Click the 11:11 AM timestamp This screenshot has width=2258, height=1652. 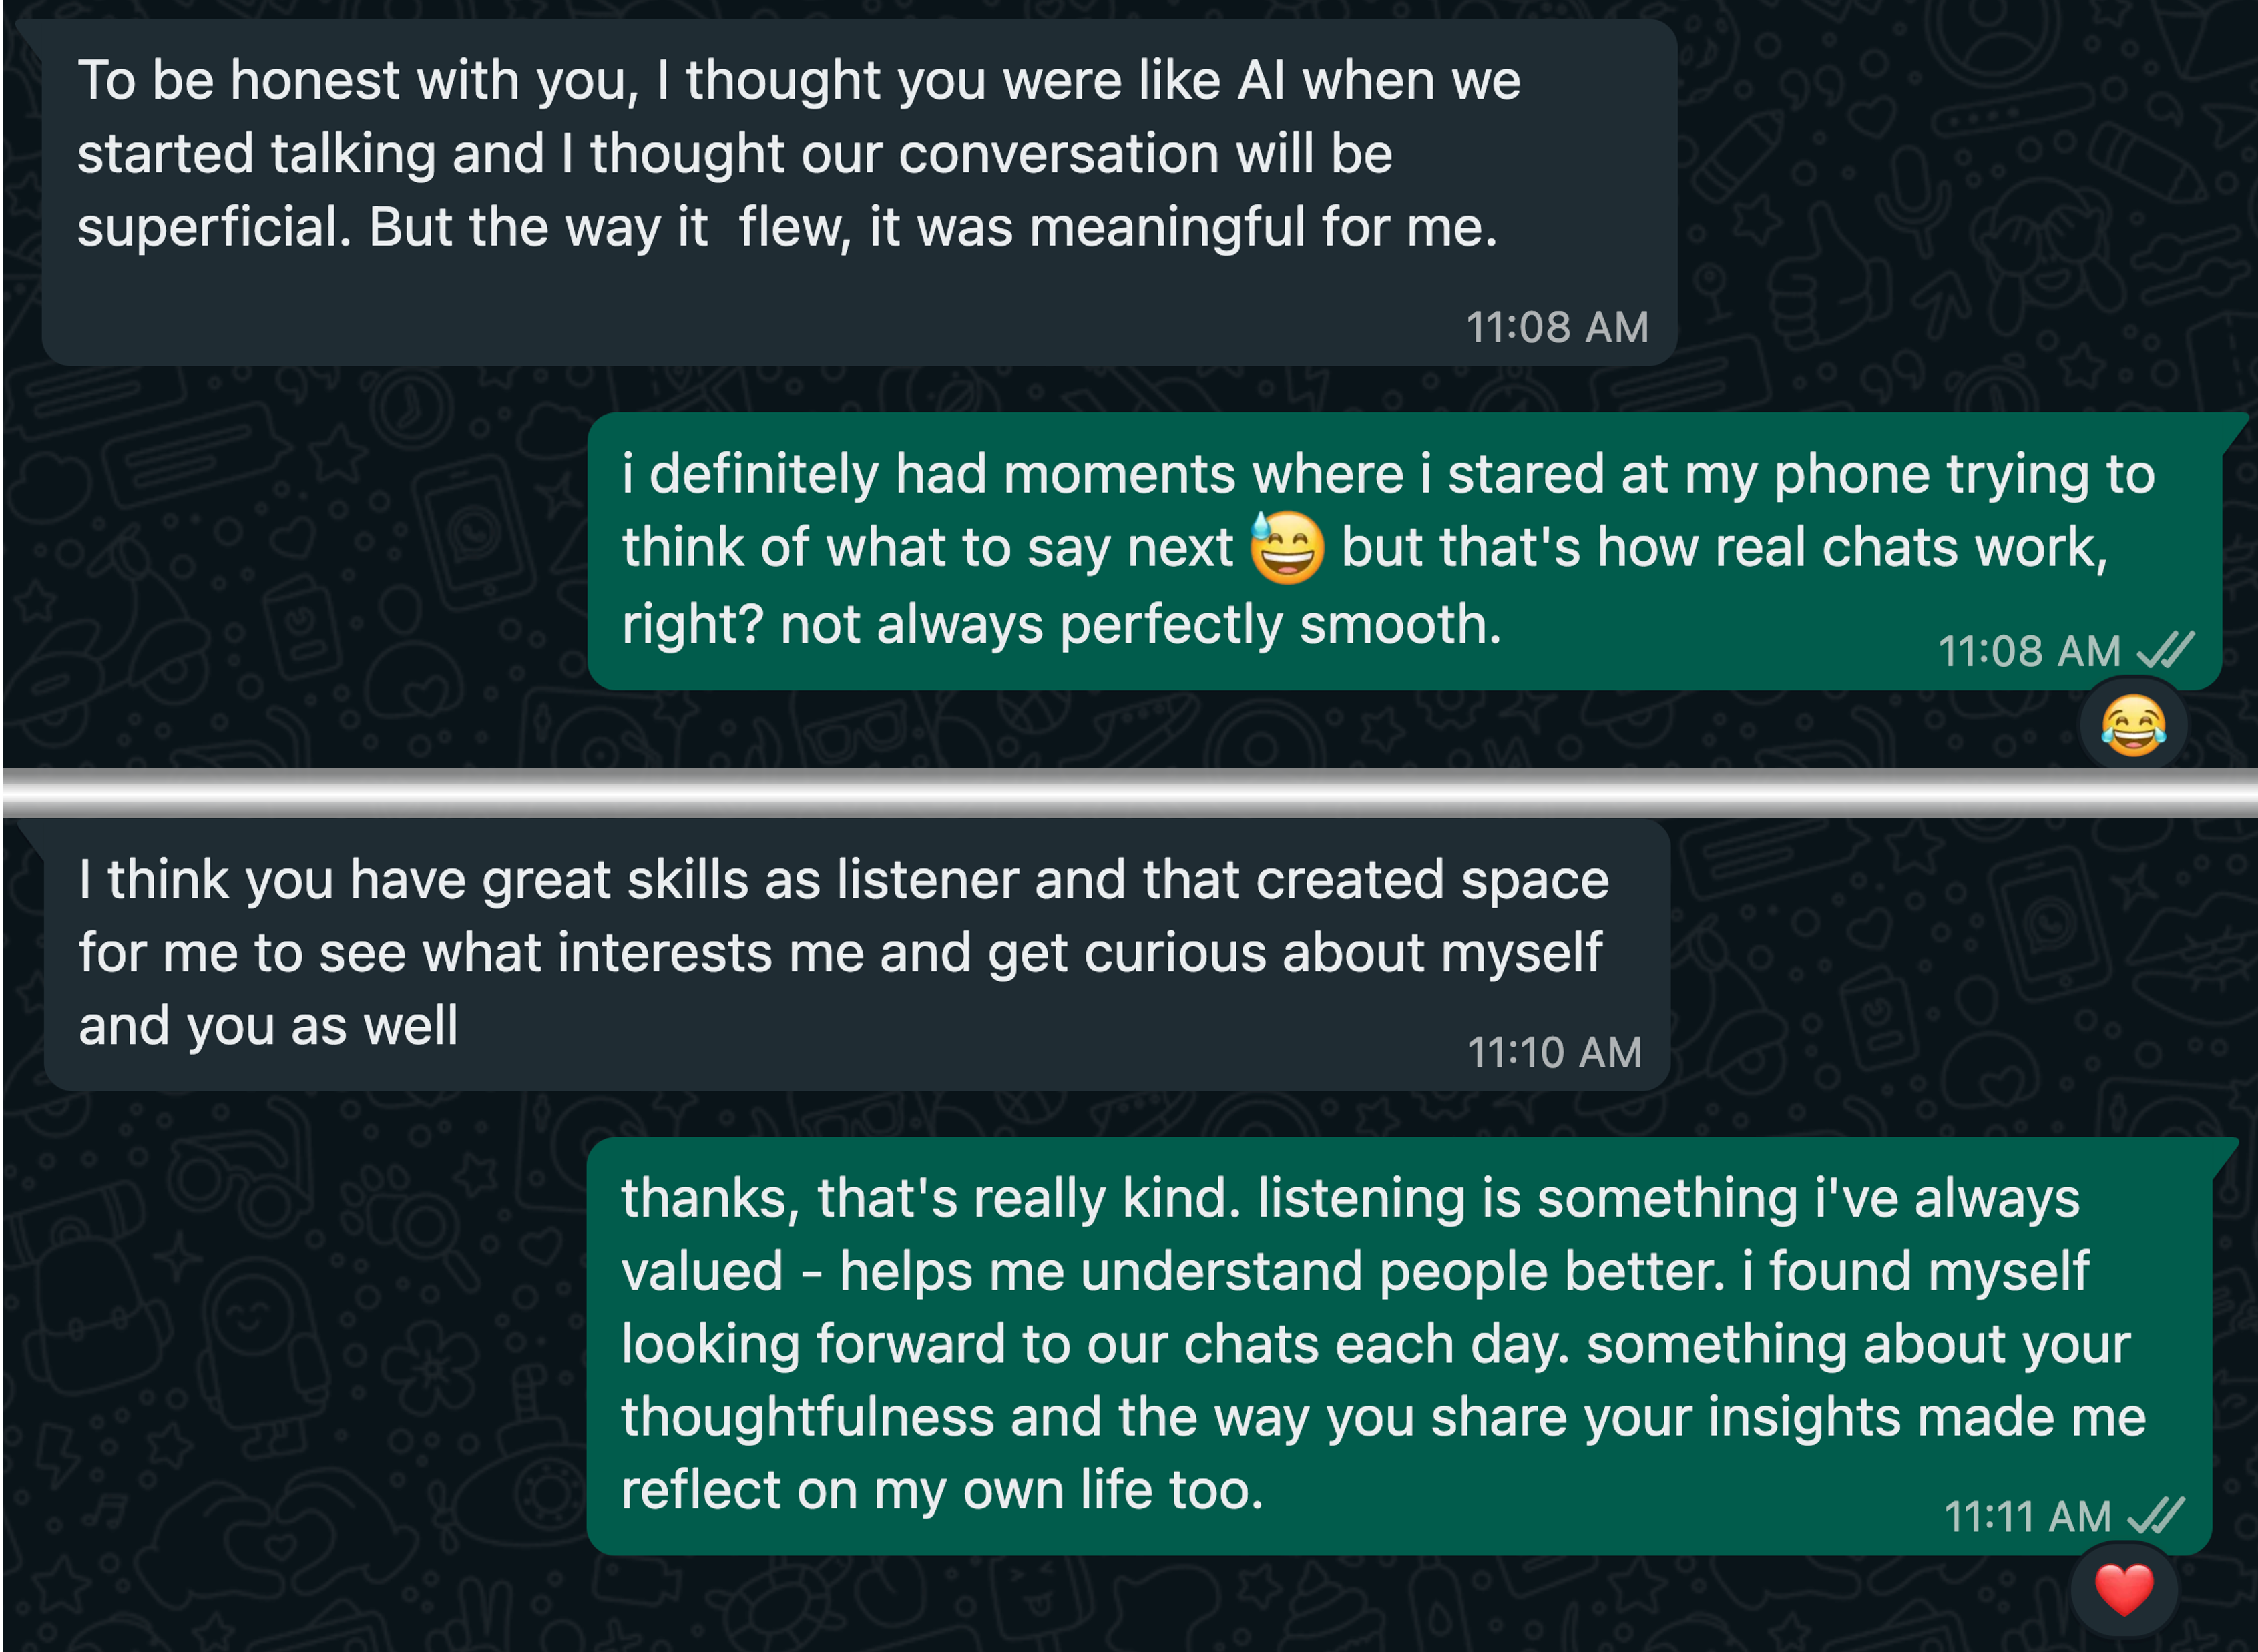tap(2027, 1516)
